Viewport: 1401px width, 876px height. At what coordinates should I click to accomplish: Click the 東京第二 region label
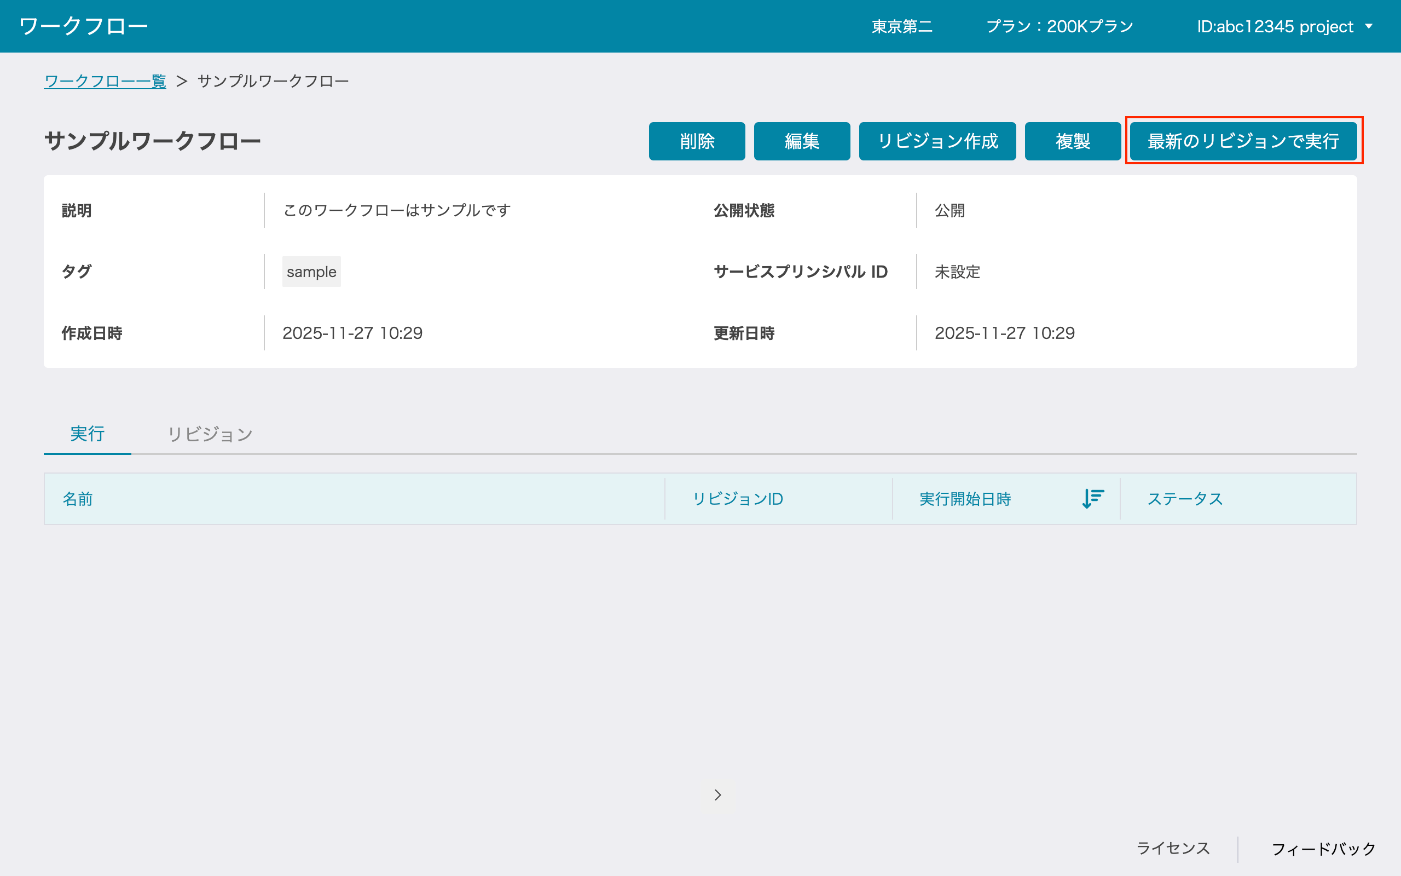(x=901, y=26)
